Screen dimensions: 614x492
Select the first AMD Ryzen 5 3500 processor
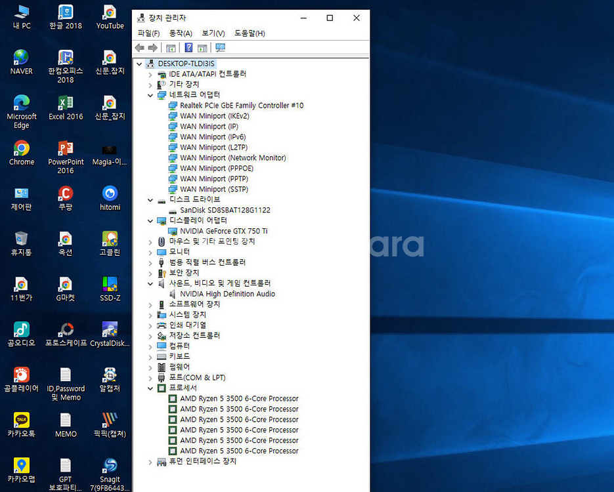click(x=239, y=399)
